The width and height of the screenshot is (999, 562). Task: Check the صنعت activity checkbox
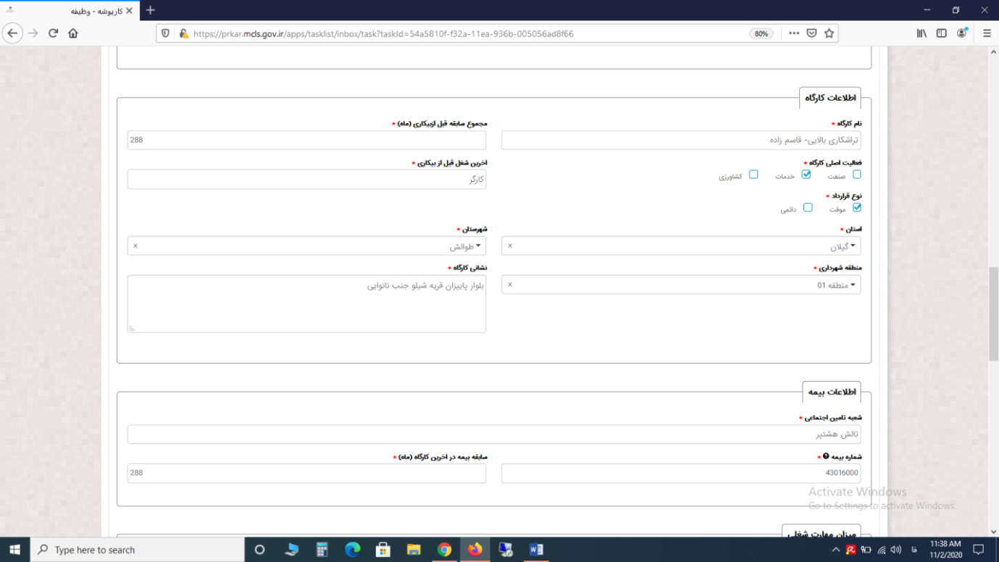[x=856, y=175]
